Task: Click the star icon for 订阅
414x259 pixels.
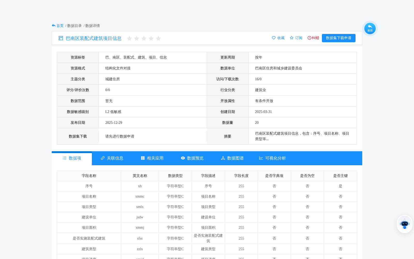Action: [292, 38]
